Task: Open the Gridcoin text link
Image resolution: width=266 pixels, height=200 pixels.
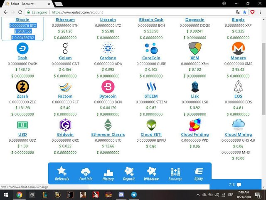Action: point(65,135)
